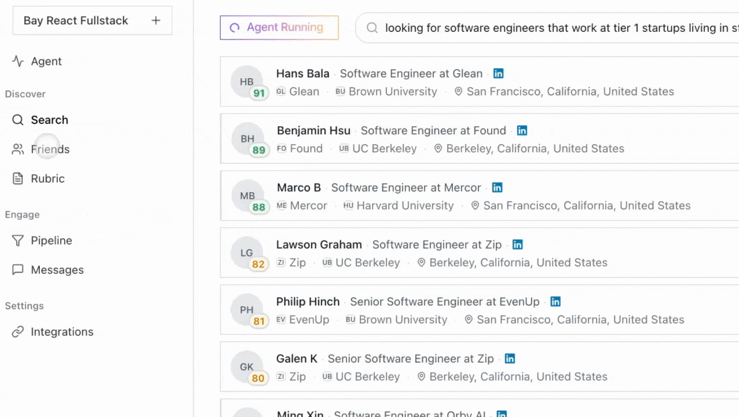Screen dimensions: 739x417
Task: Open LinkedIn profile icon for Hans Bala
Action: pos(498,74)
